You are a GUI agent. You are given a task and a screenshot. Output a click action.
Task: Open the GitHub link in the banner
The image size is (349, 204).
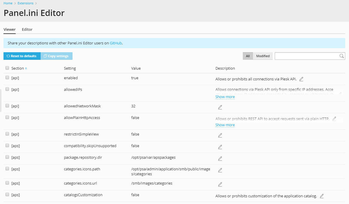(115, 43)
